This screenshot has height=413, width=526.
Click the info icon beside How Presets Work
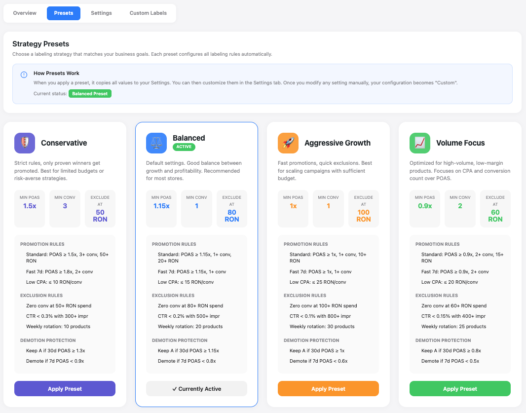click(x=24, y=74)
